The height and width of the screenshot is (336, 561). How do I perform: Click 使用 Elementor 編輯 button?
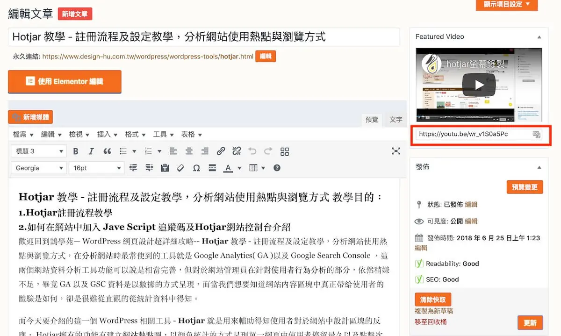pos(65,81)
